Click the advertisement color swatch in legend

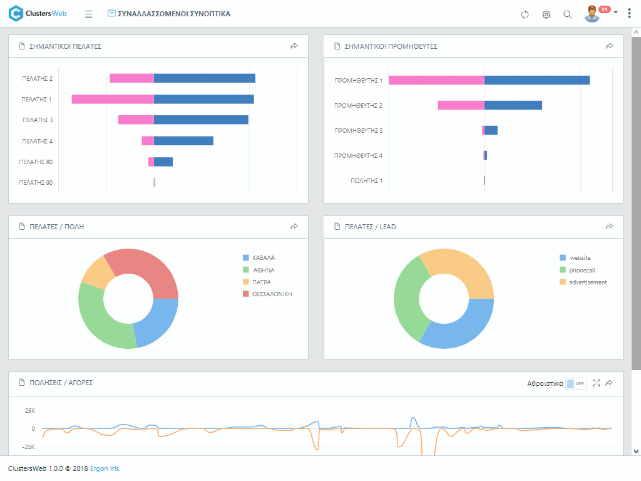coord(563,282)
